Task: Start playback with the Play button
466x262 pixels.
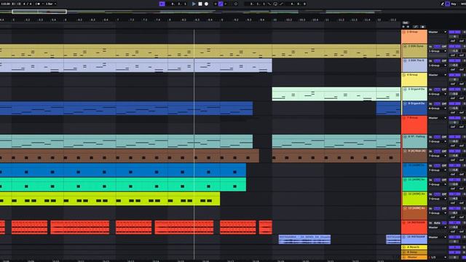Action: pos(194,4)
